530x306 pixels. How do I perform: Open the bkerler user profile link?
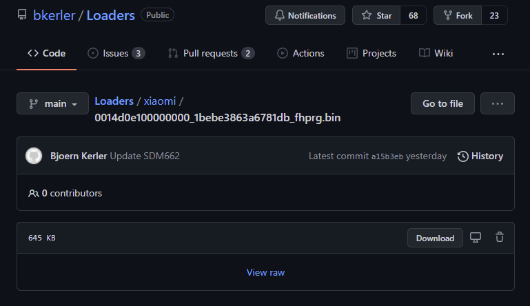(x=54, y=16)
